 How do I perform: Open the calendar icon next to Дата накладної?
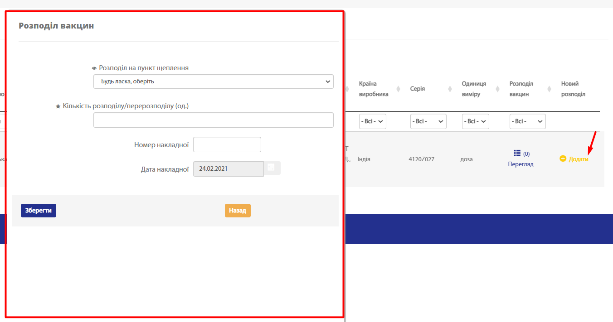(272, 168)
